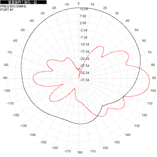
Task: Click the 60 degree angle label
Action: pos(144,41)
